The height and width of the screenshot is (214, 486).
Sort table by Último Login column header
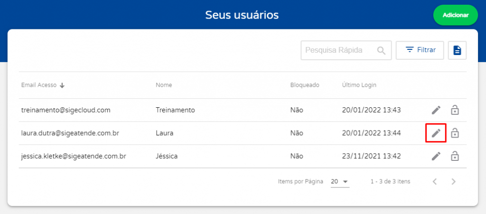tap(359, 85)
